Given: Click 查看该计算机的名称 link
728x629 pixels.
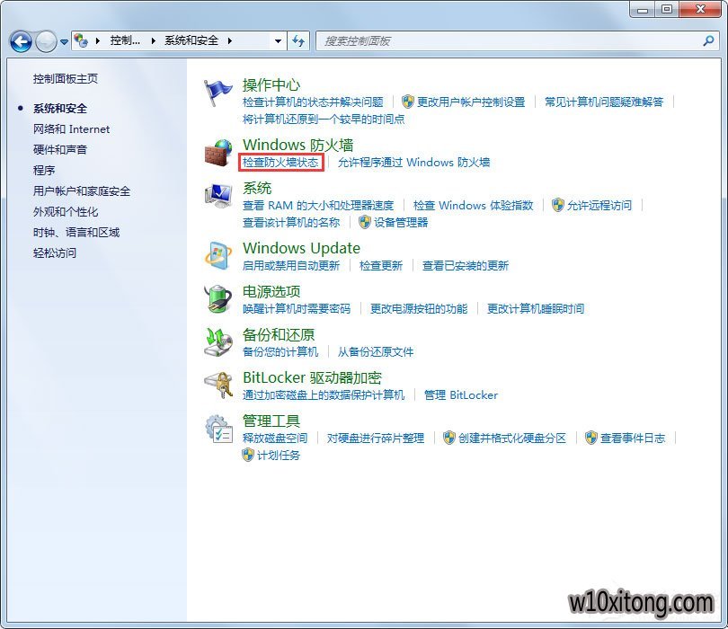Looking at the screenshot, I should click(291, 222).
